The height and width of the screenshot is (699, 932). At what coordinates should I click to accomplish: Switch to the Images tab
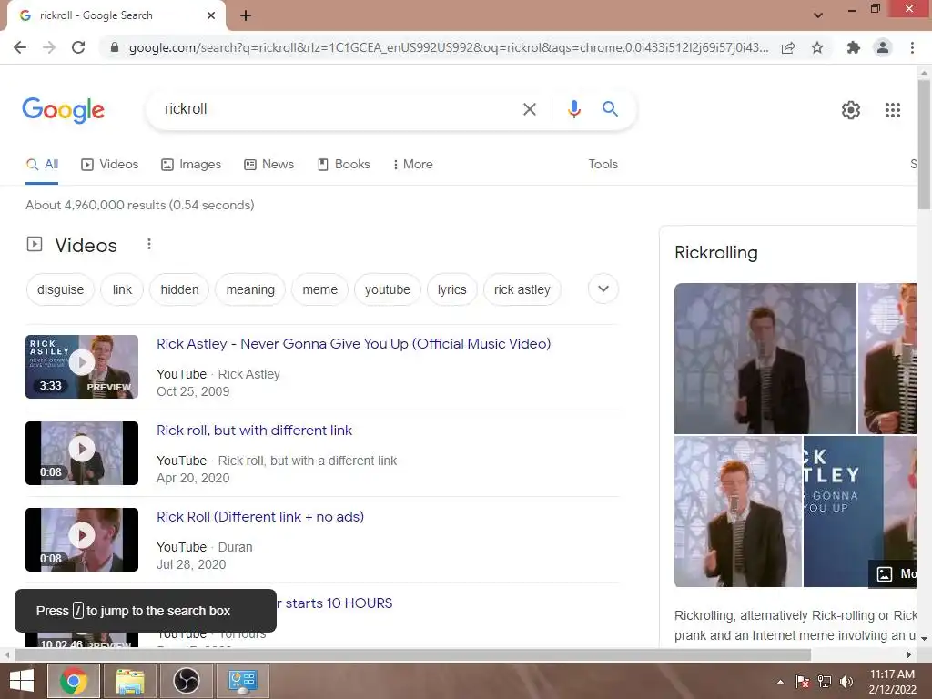tap(191, 165)
